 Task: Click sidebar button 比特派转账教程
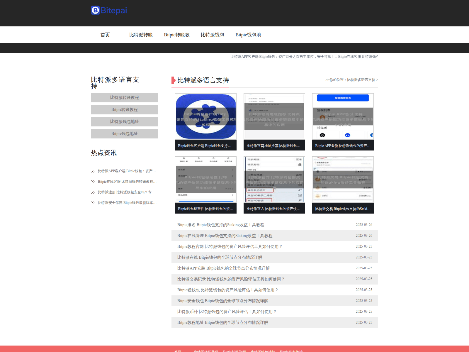[x=125, y=97]
